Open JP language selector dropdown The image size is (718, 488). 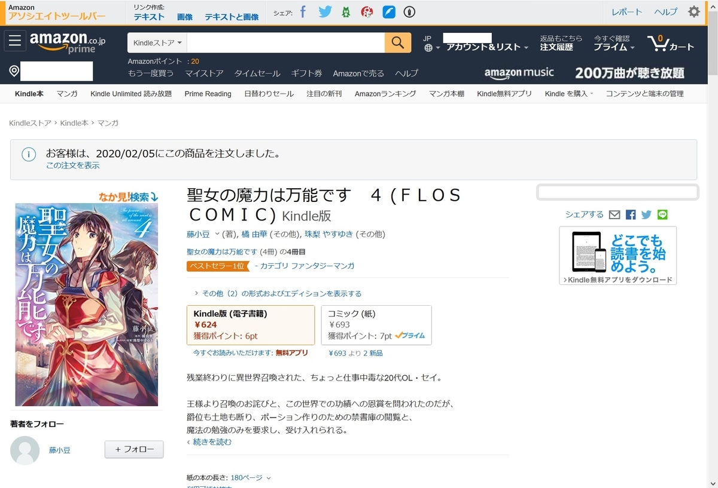tap(431, 43)
